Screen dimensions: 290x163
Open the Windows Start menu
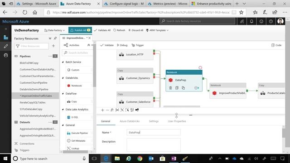tap(5, 158)
